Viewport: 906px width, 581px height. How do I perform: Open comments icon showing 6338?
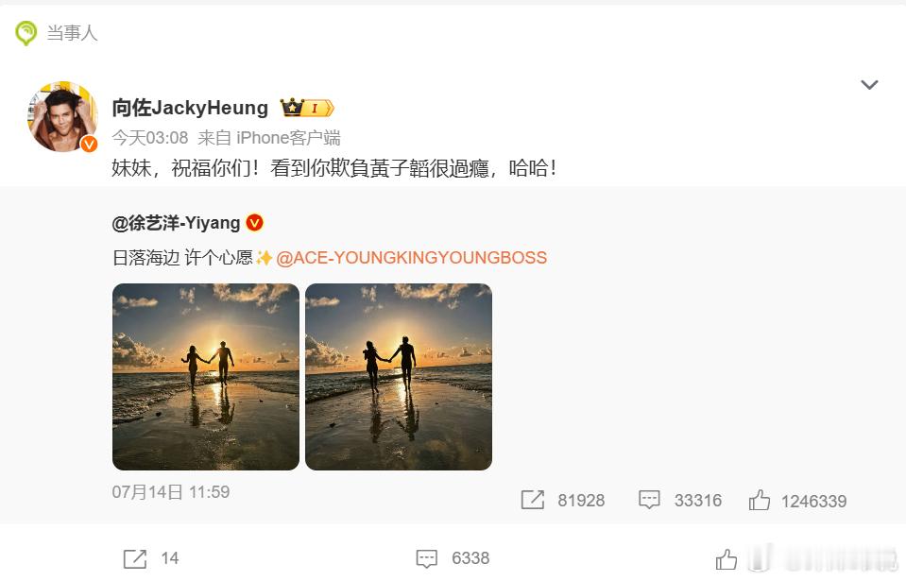click(426, 558)
